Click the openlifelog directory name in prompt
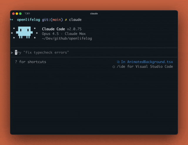This screenshot has width=188, height=145. tap(28, 20)
